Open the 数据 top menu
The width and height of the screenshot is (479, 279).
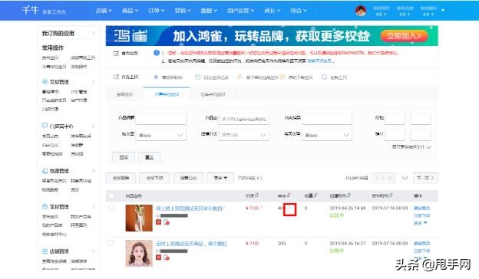[x=209, y=11]
